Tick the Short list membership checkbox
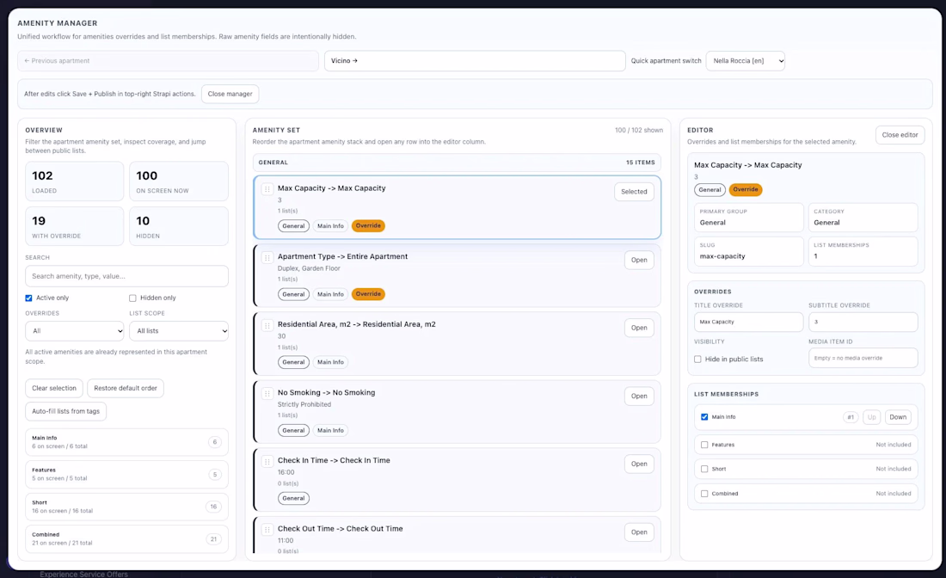This screenshot has width=946, height=578. [704, 469]
